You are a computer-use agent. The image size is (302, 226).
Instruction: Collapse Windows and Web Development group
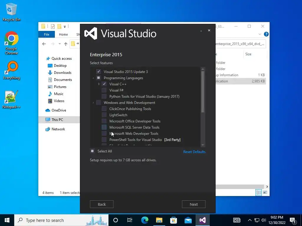point(93,103)
